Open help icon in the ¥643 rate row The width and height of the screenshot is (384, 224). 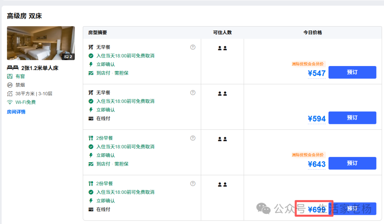[193, 138]
